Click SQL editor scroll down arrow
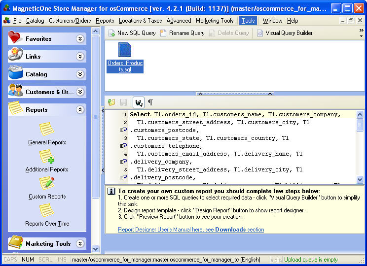367x266 pixels. pyautogui.click(x=360, y=179)
